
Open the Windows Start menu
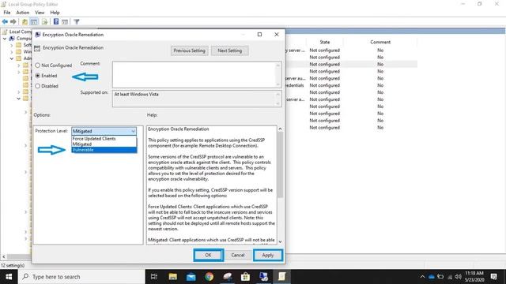click(x=9, y=277)
